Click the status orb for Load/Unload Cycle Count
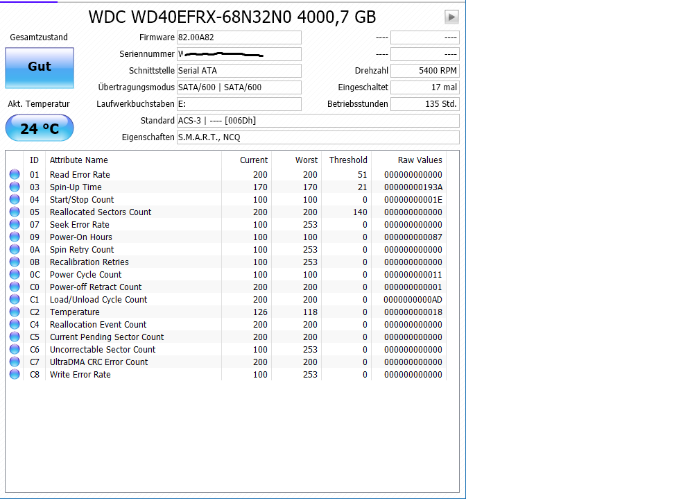This screenshot has height=499, width=699. (x=15, y=300)
